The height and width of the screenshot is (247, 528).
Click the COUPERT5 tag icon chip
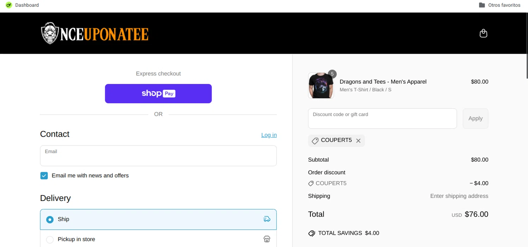[315, 141]
